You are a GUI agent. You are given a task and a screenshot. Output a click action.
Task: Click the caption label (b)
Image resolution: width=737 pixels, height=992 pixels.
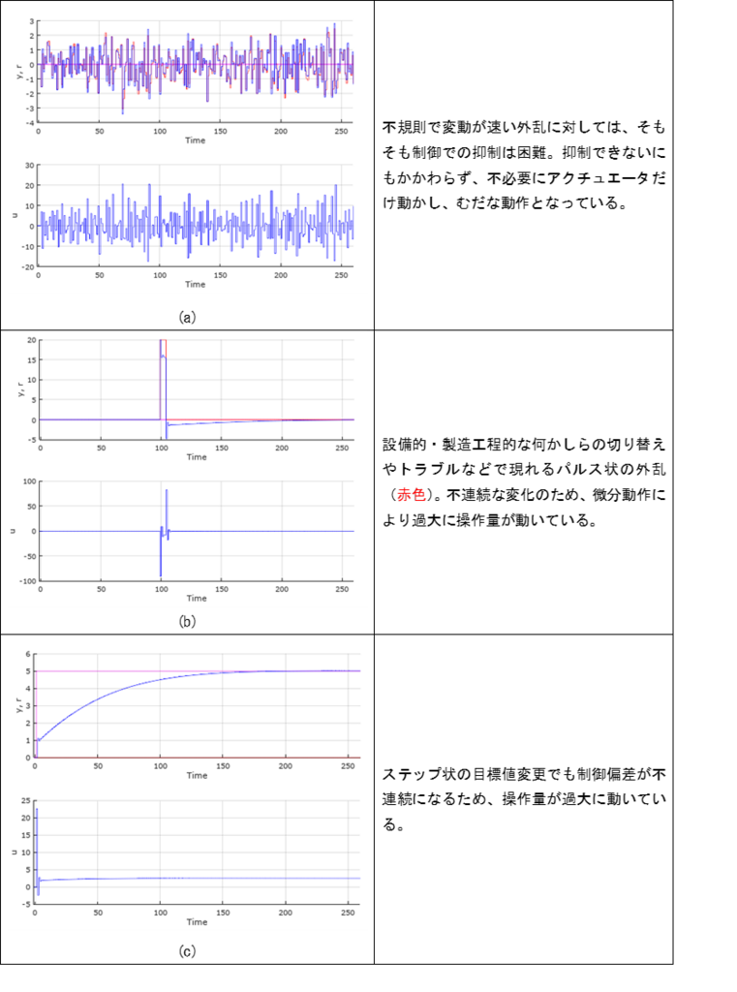pos(187,621)
